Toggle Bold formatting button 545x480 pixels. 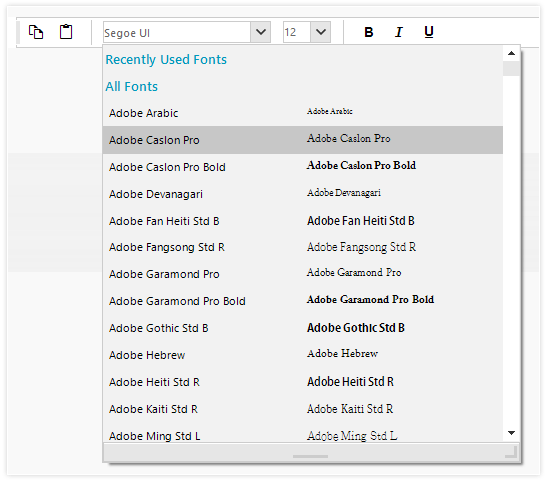tap(369, 32)
